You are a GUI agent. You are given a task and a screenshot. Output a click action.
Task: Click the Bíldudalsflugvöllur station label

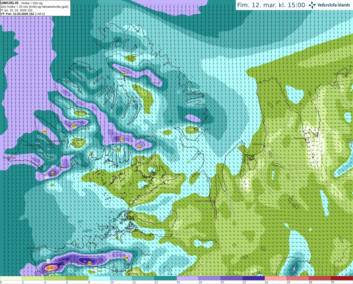[57, 141]
